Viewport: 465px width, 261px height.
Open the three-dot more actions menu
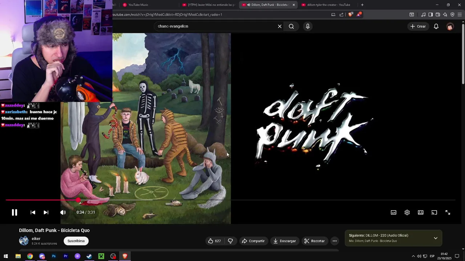pos(335,241)
